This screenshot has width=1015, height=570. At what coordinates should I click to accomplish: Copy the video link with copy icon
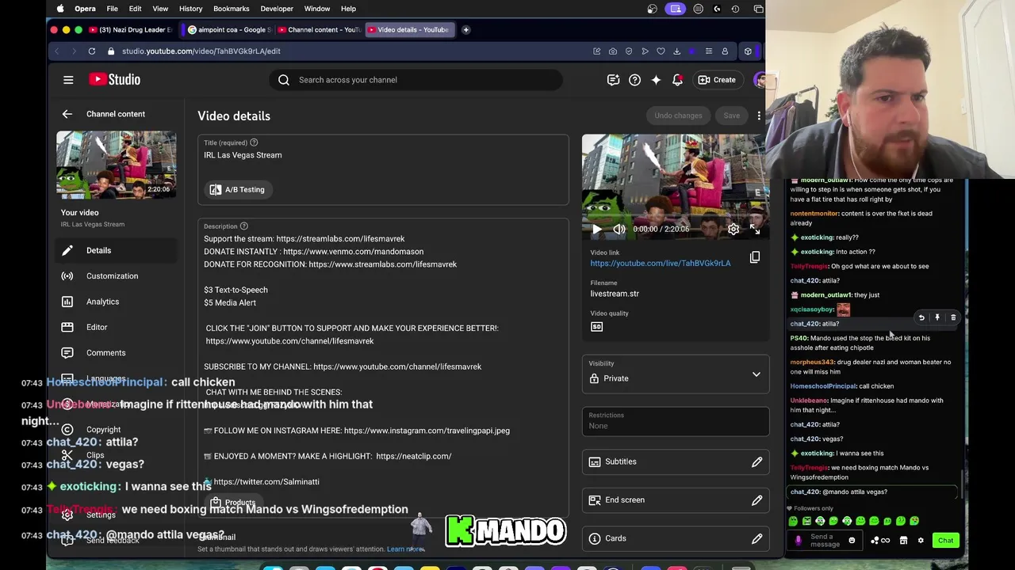pos(755,257)
